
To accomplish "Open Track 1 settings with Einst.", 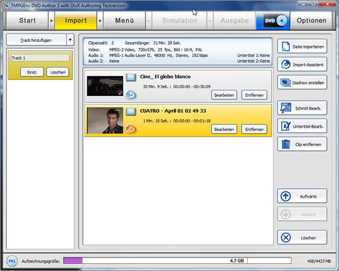I will point(32,72).
